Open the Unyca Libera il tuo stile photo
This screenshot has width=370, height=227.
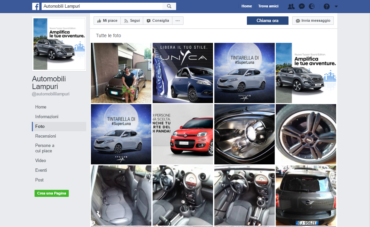pos(183,73)
